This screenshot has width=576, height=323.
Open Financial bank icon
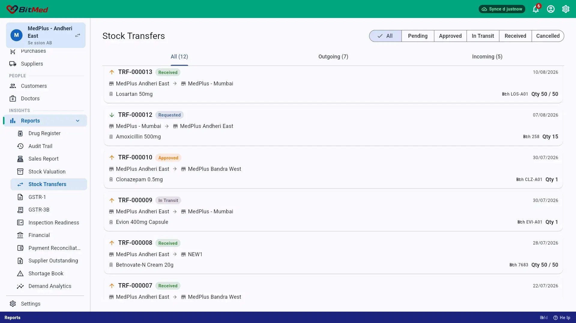(20, 235)
